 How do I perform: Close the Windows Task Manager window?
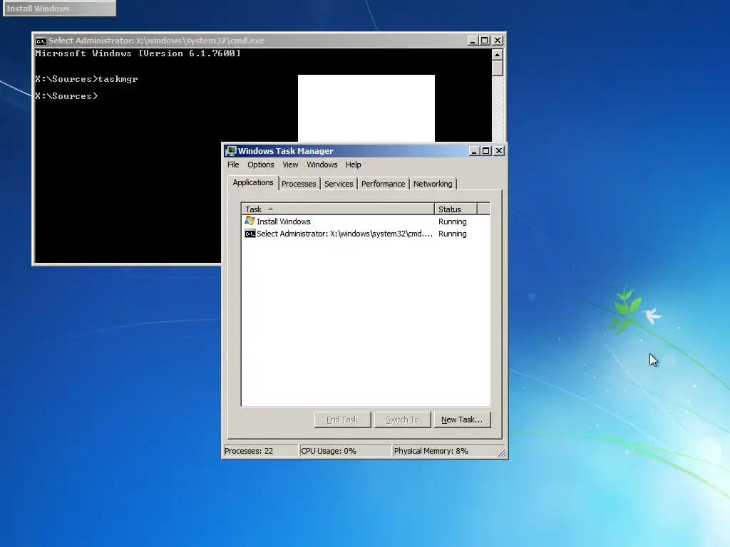[499, 151]
